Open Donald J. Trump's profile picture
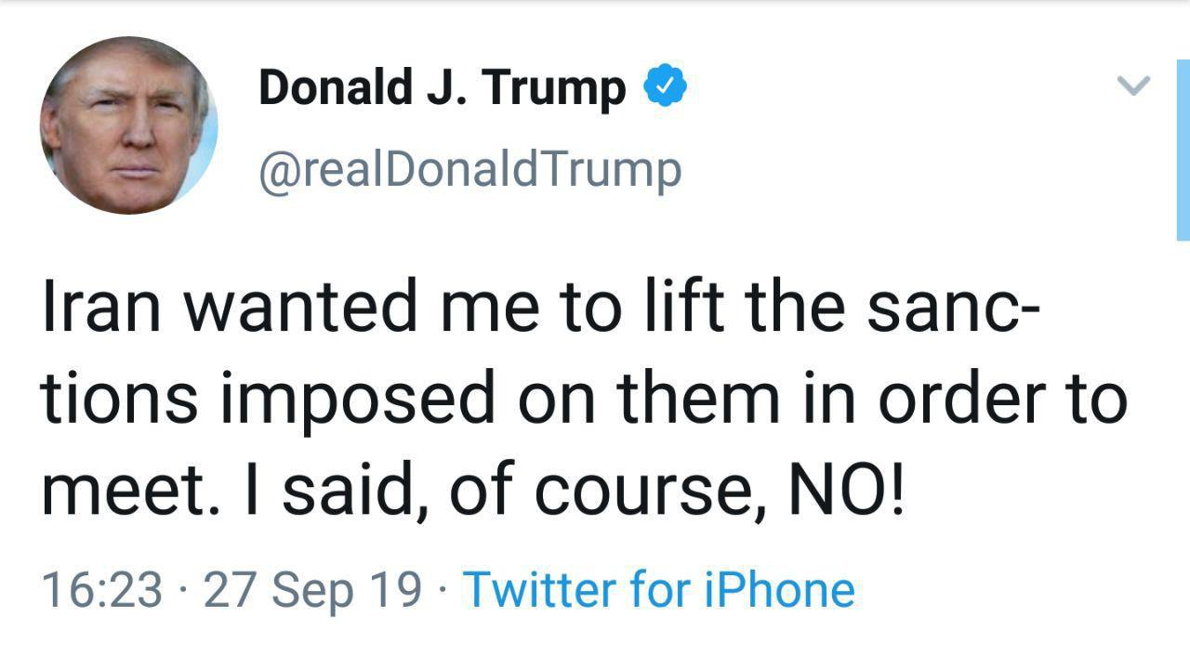The image size is (1190, 657). 129,125
